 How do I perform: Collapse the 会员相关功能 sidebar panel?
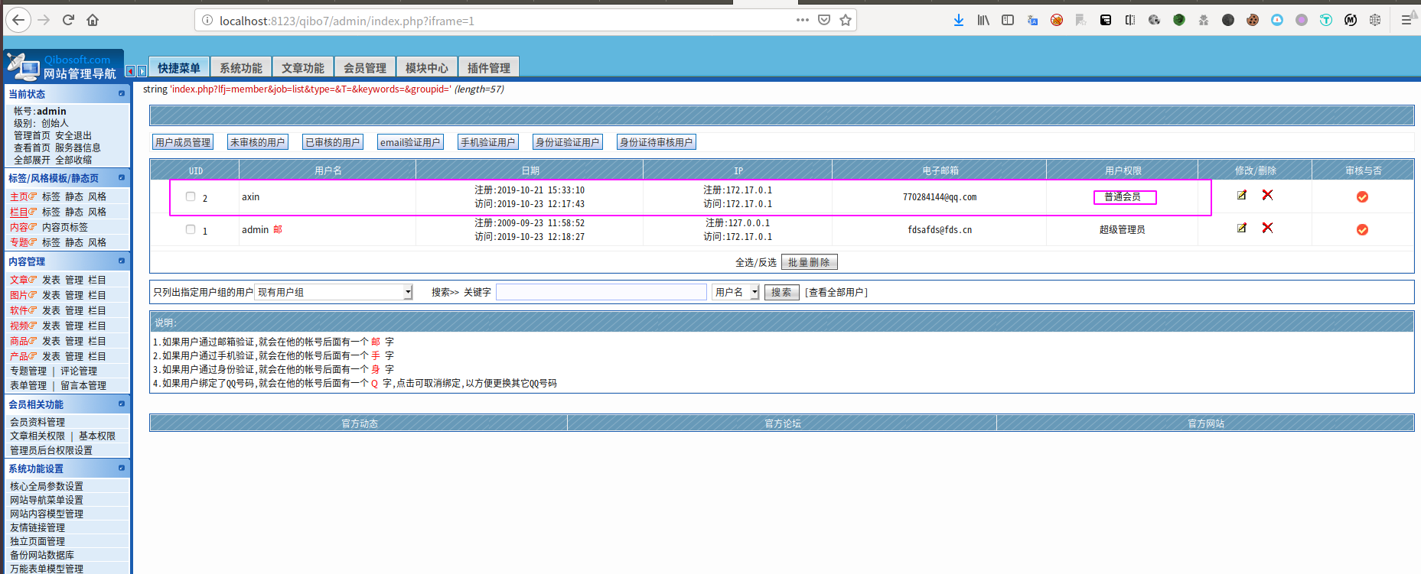(122, 404)
